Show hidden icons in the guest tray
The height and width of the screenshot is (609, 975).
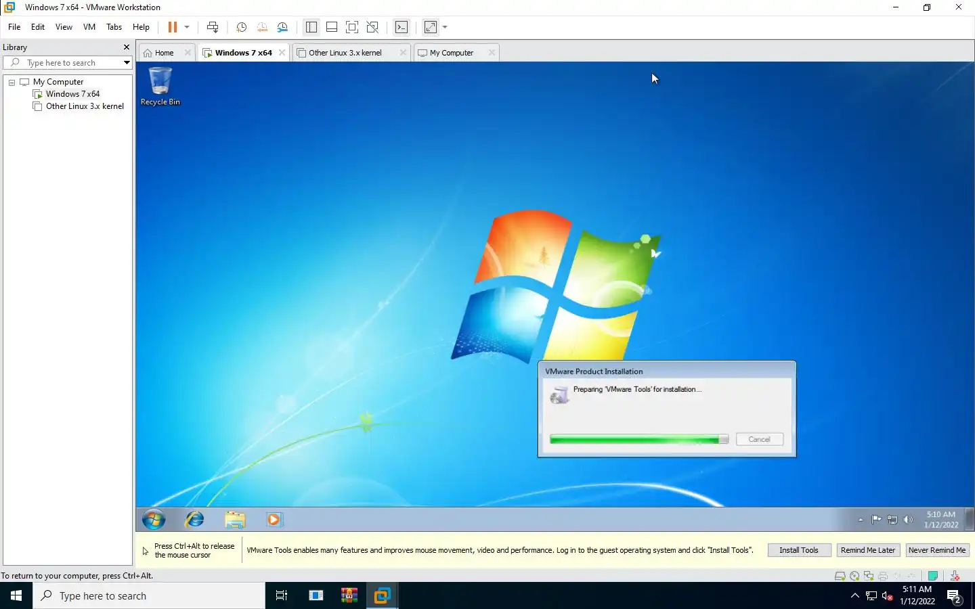[x=861, y=520]
